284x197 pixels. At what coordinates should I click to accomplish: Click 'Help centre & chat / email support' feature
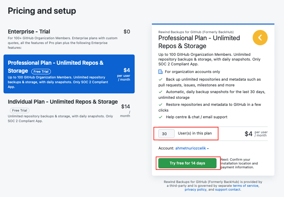click(x=196, y=117)
